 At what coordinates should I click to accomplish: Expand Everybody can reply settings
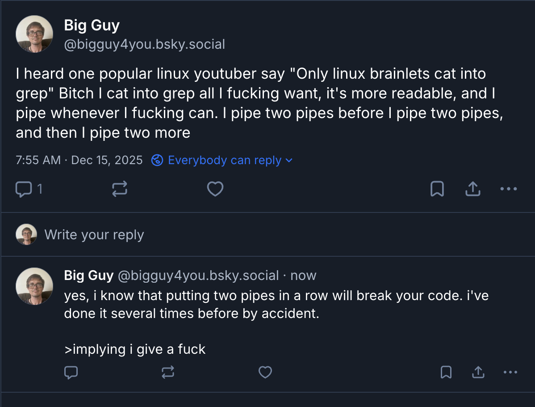click(222, 160)
